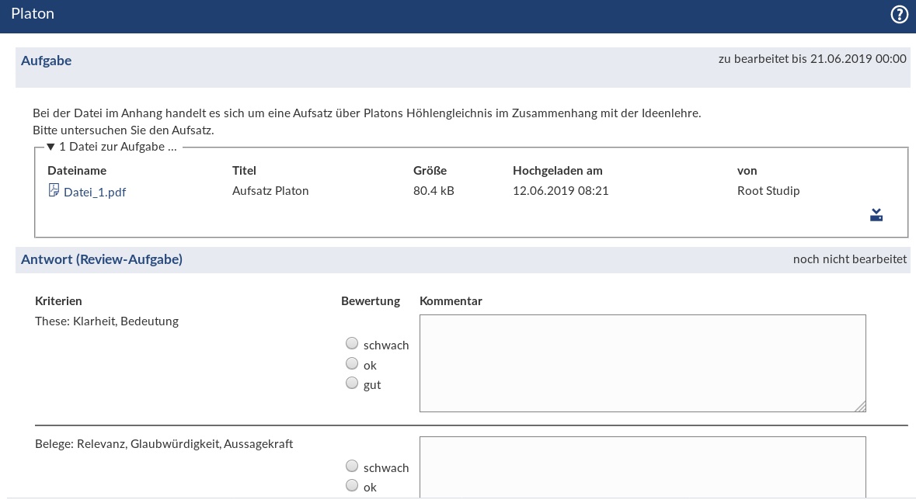Click the uploader name Root Studip
Image resolution: width=916 pixels, height=500 pixels.
point(768,191)
